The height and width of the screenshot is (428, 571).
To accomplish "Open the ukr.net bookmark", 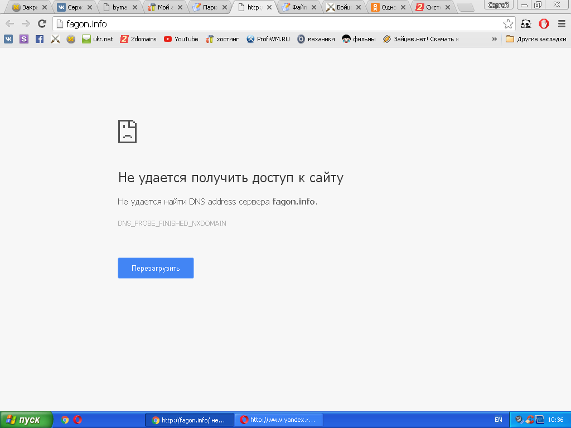I will [98, 39].
